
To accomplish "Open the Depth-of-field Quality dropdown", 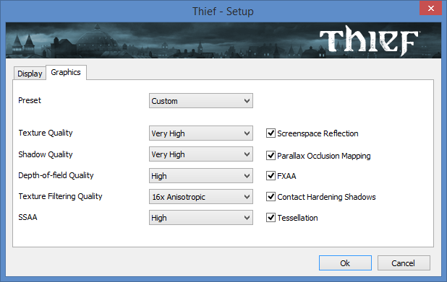I will [x=200, y=176].
